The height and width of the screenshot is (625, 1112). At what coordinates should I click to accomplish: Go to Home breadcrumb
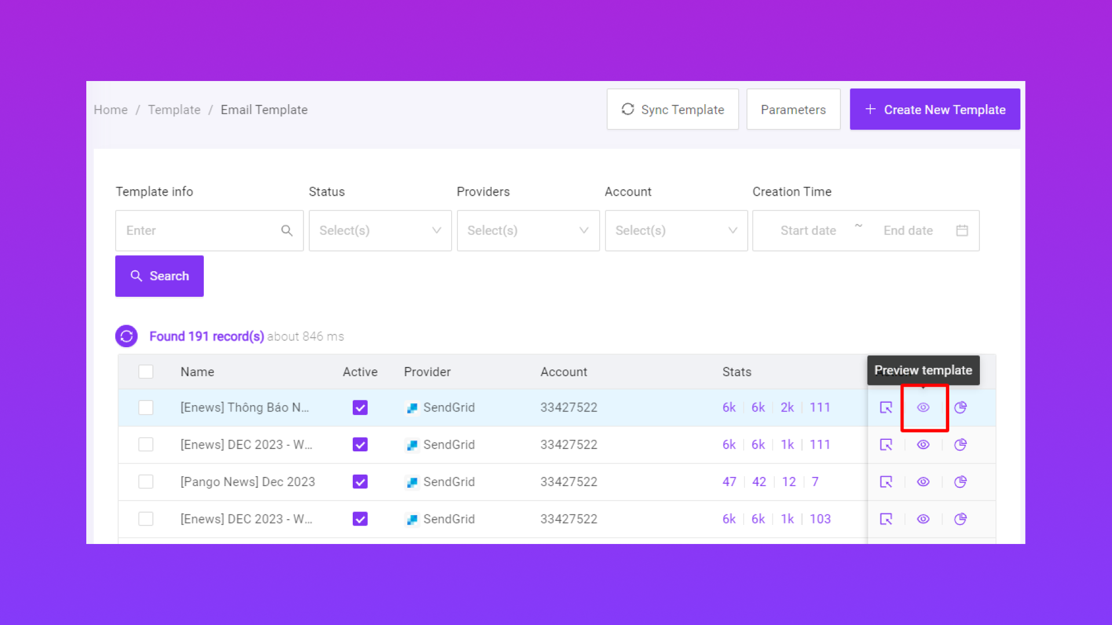(111, 110)
